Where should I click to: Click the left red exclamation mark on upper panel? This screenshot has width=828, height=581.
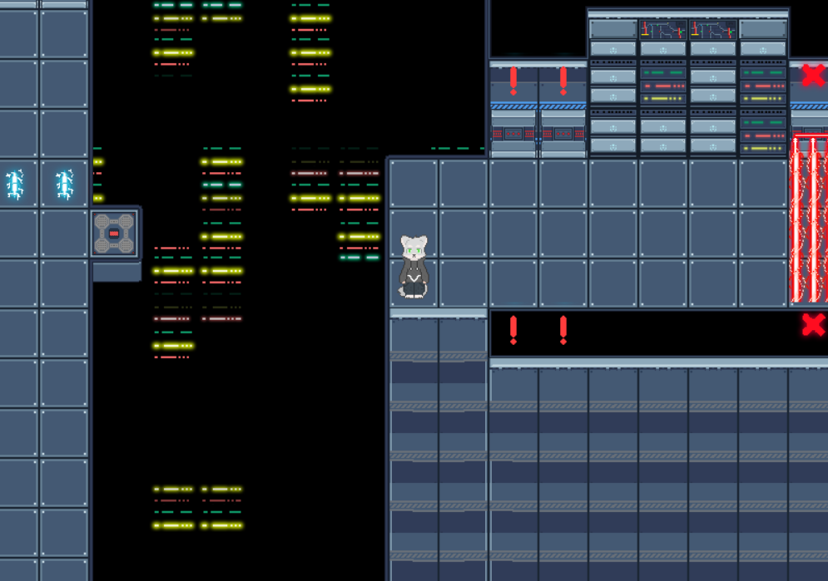tap(513, 81)
